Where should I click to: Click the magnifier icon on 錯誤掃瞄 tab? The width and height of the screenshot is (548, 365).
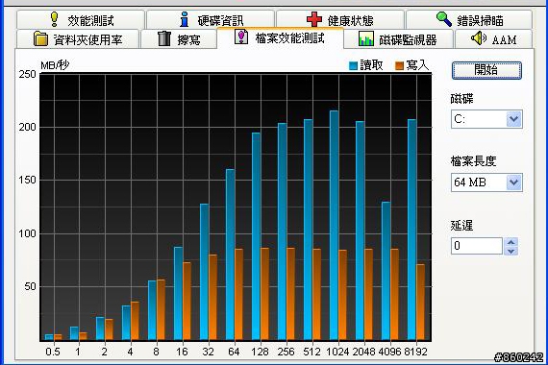click(x=444, y=19)
